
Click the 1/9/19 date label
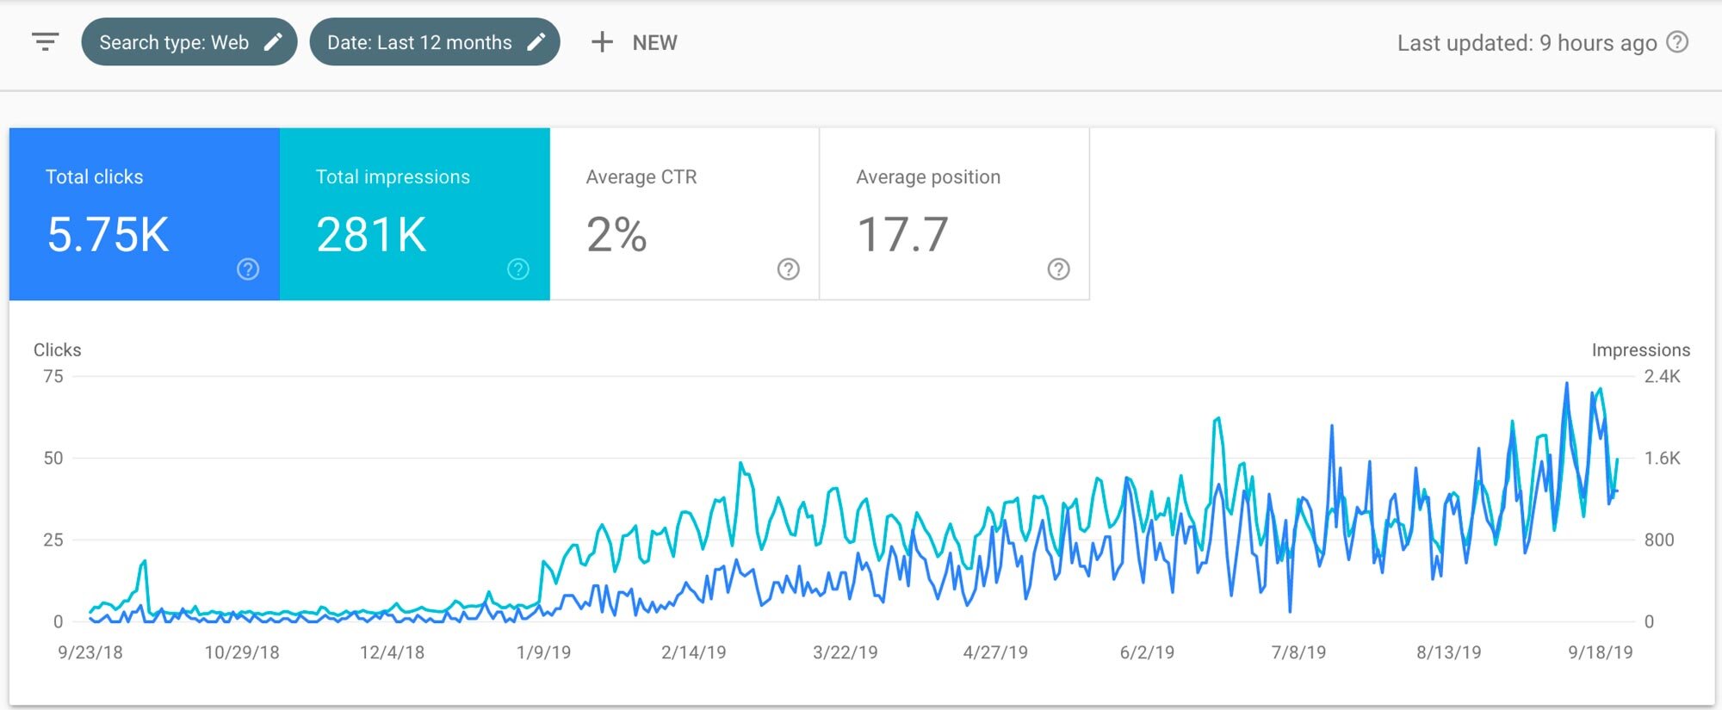(x=543, y=652)
